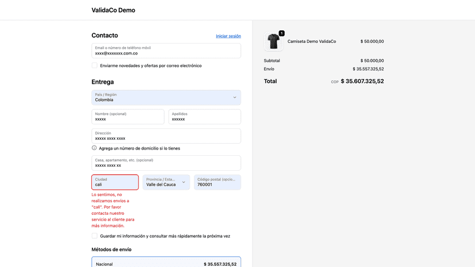Click the Subtotal value $ 50.000,00
The image size is (475, 267).
tap(372, 61)
